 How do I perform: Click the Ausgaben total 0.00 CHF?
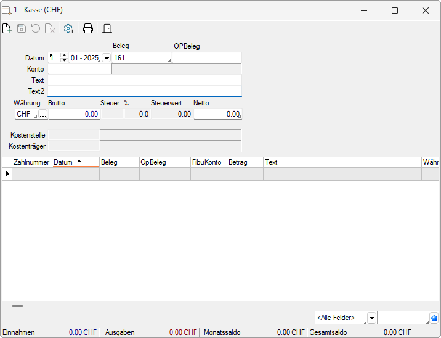pyautogui.click(x=183, y=332)
